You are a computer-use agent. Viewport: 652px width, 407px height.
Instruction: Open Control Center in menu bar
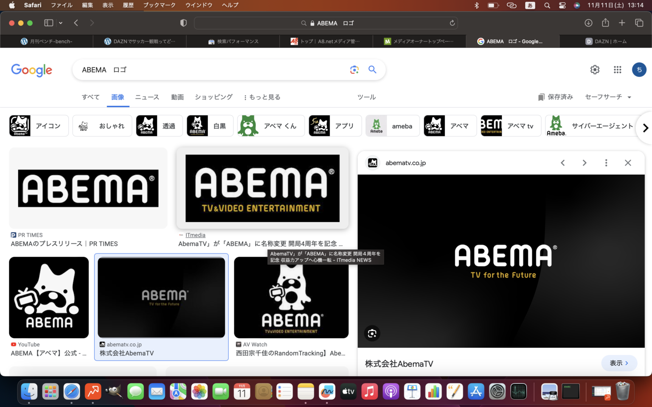(562, 6)
